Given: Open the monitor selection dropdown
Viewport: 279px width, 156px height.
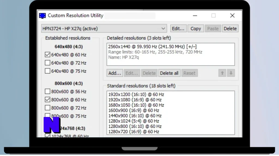Looking at the screenshot, I should click(104, 28).
